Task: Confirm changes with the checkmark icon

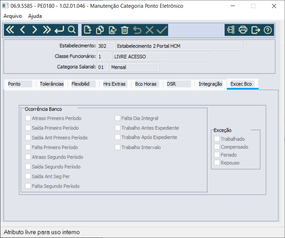Action: tap(162, 30)
